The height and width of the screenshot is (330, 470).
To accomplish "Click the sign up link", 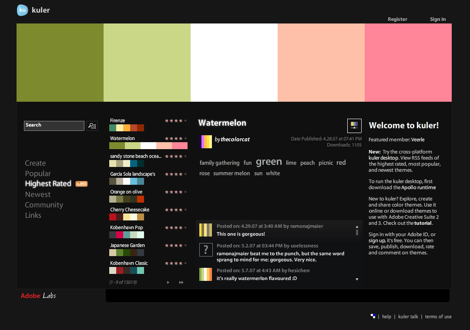I will (x=377, y=241).
